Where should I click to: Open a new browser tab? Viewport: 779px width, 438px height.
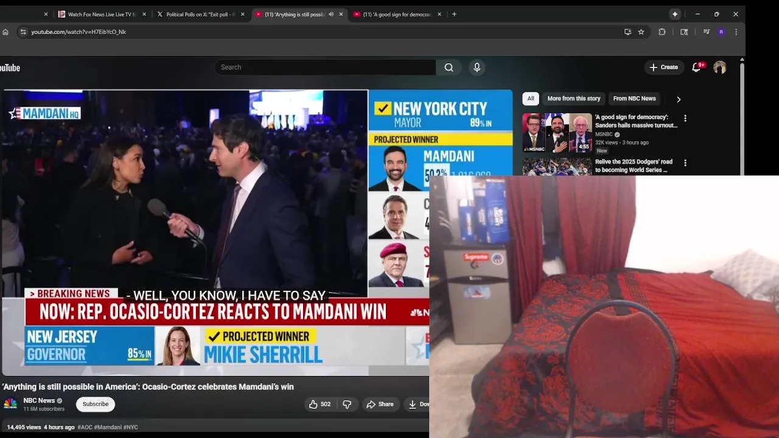[x=454, y=14]
